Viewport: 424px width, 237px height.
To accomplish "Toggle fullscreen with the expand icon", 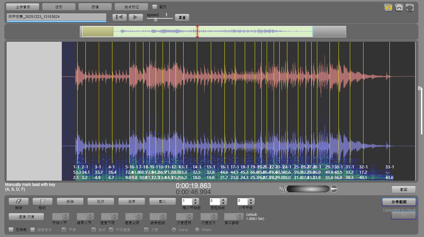I will pyautogui.click(x=410, y=7).
